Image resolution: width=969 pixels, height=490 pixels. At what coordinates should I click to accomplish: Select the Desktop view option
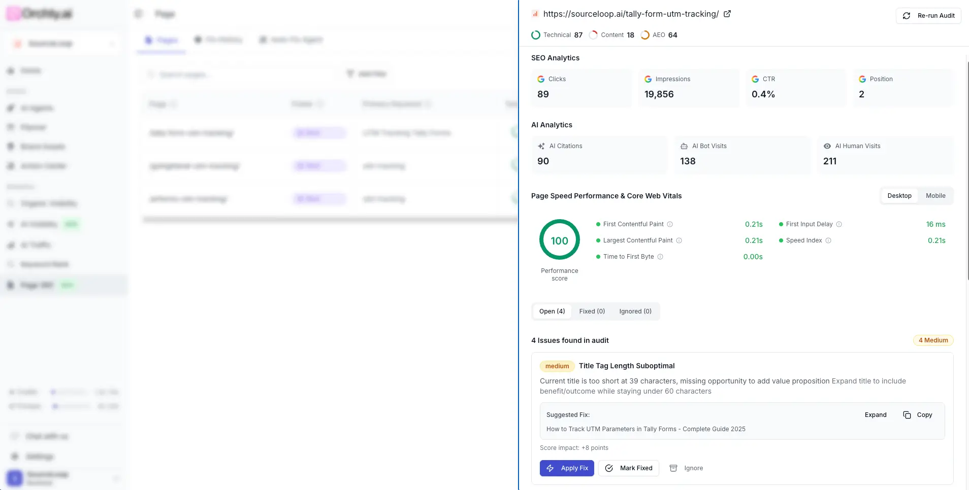click(x=899, y=195)
